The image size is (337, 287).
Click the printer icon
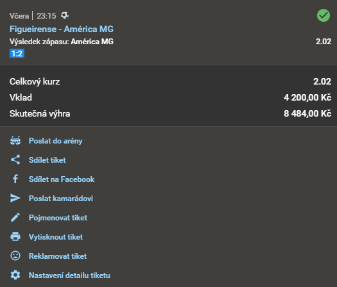(x=15, y=236)
